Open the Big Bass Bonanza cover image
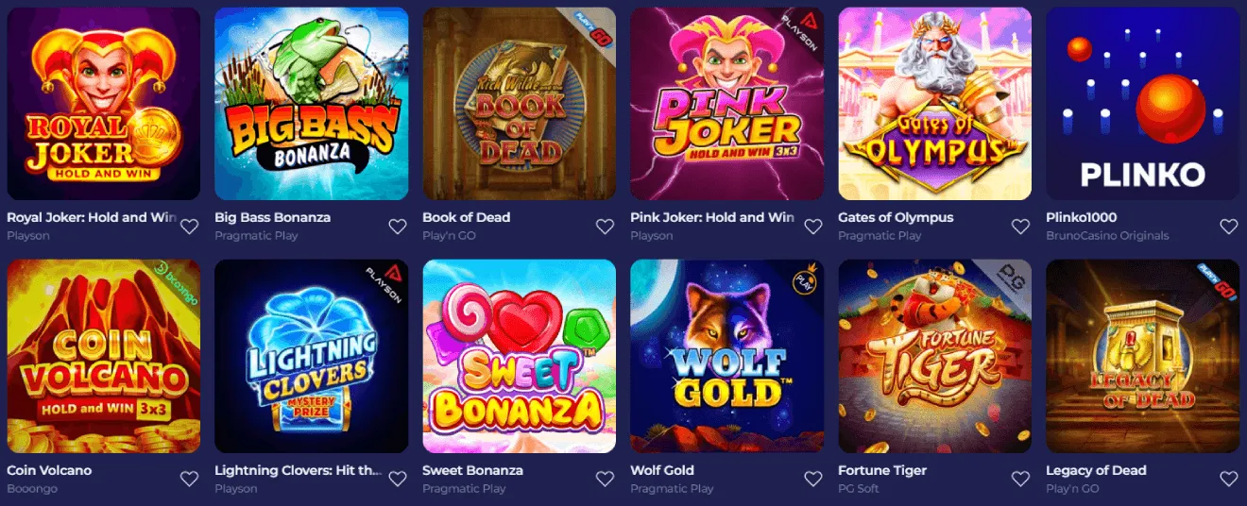Screen dimensions: 1247x506 point(312,104)
